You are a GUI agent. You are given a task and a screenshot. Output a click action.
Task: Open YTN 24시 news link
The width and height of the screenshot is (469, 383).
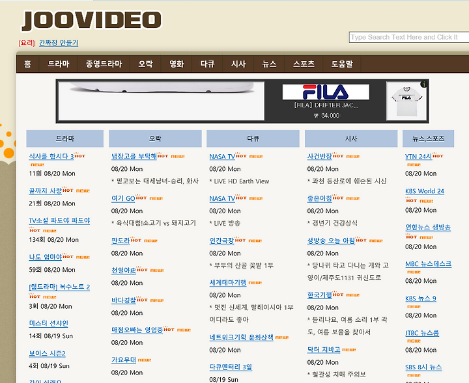click(418, 157)
